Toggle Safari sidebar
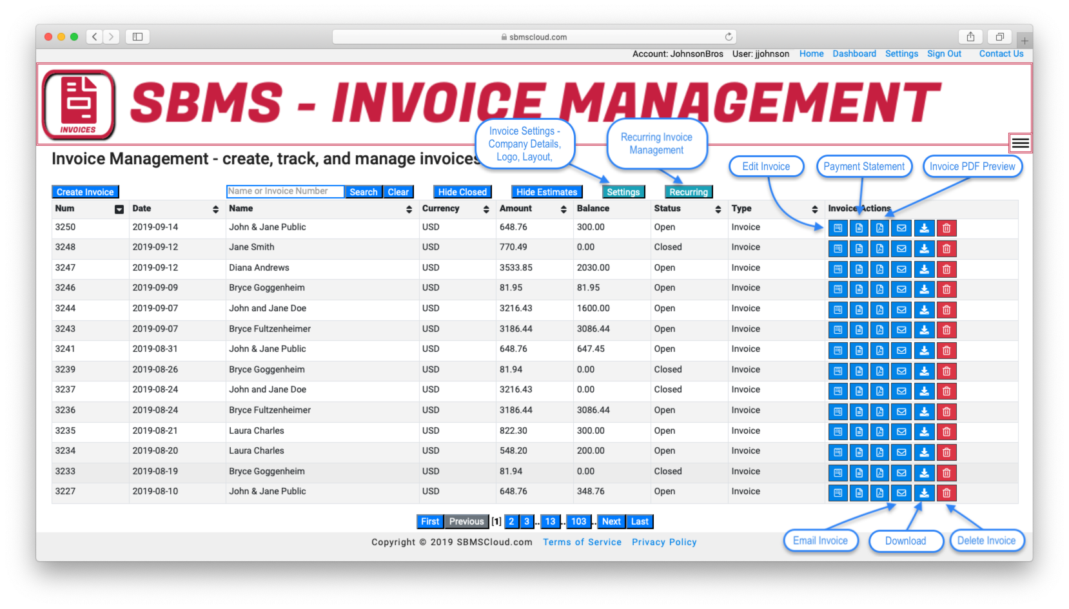The image size is (1069, 609). tap(137, 37)
